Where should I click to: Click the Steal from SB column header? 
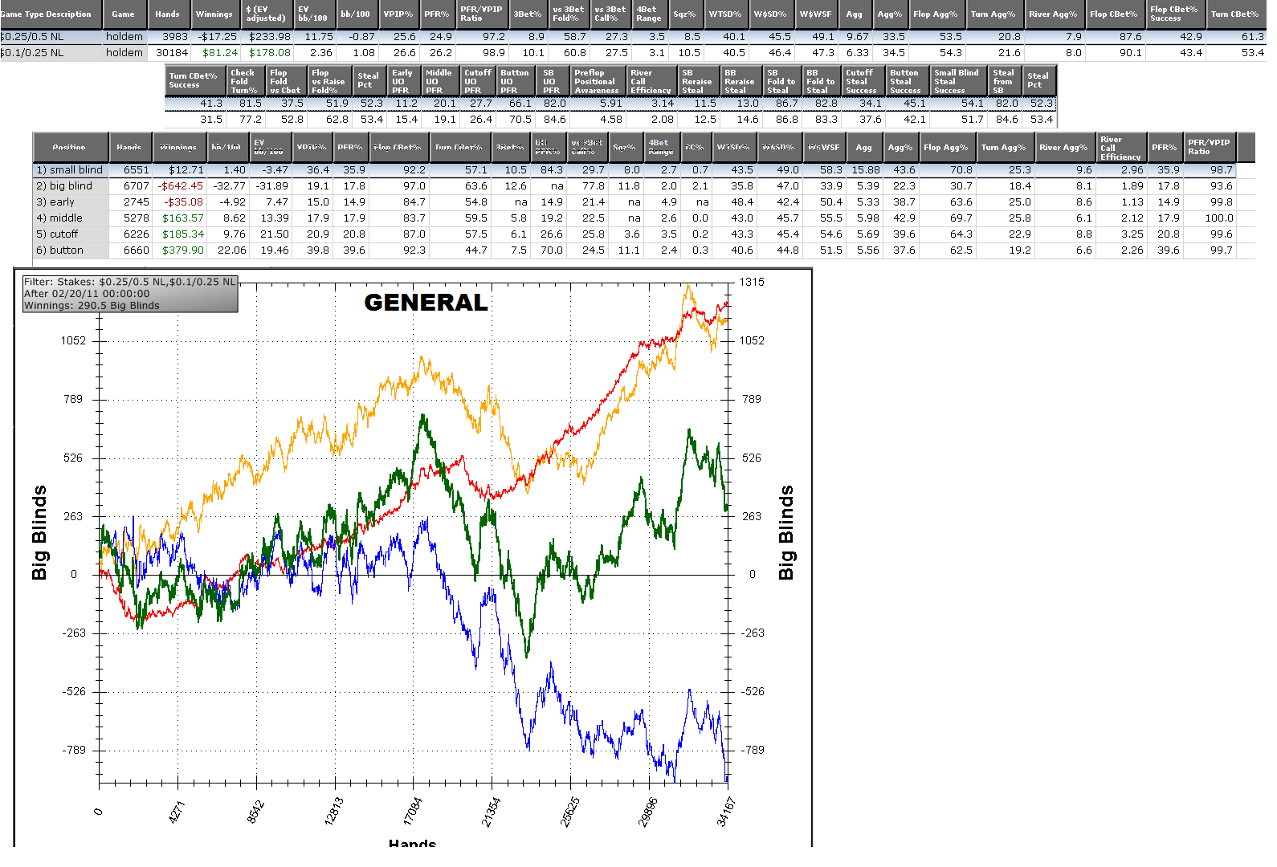[x=1005, y=81]
